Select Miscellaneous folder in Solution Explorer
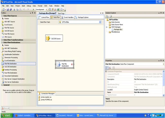Image resolution: width=165 pixels, height=118 pixels. point(114,32)
